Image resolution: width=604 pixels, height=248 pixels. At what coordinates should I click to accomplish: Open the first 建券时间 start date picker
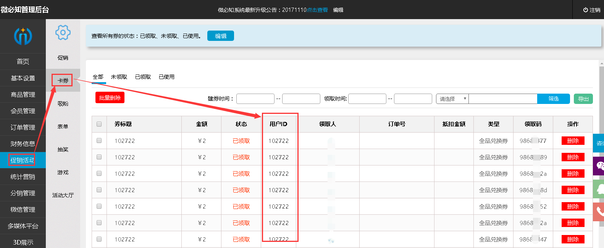tap(255, 99)
